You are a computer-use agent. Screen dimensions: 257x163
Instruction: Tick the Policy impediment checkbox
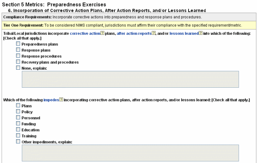[18, 112]
